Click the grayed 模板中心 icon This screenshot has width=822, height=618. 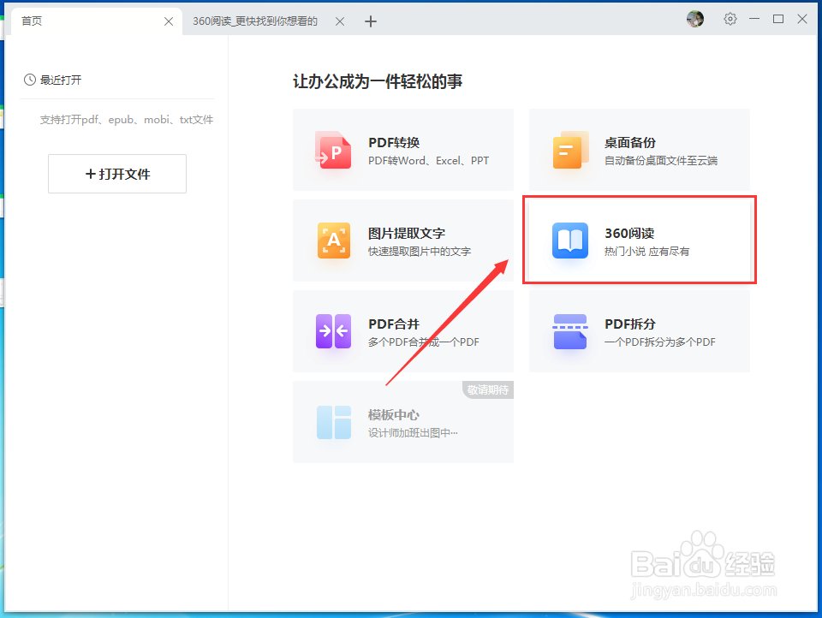point(334,421)
